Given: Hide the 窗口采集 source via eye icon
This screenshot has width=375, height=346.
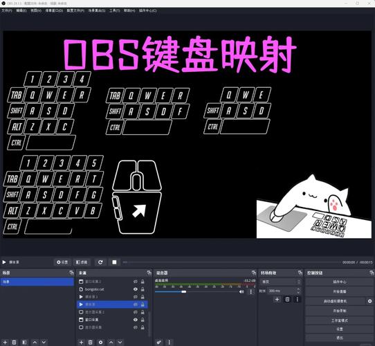Looking at the screenshot, I should pos(136,320).
